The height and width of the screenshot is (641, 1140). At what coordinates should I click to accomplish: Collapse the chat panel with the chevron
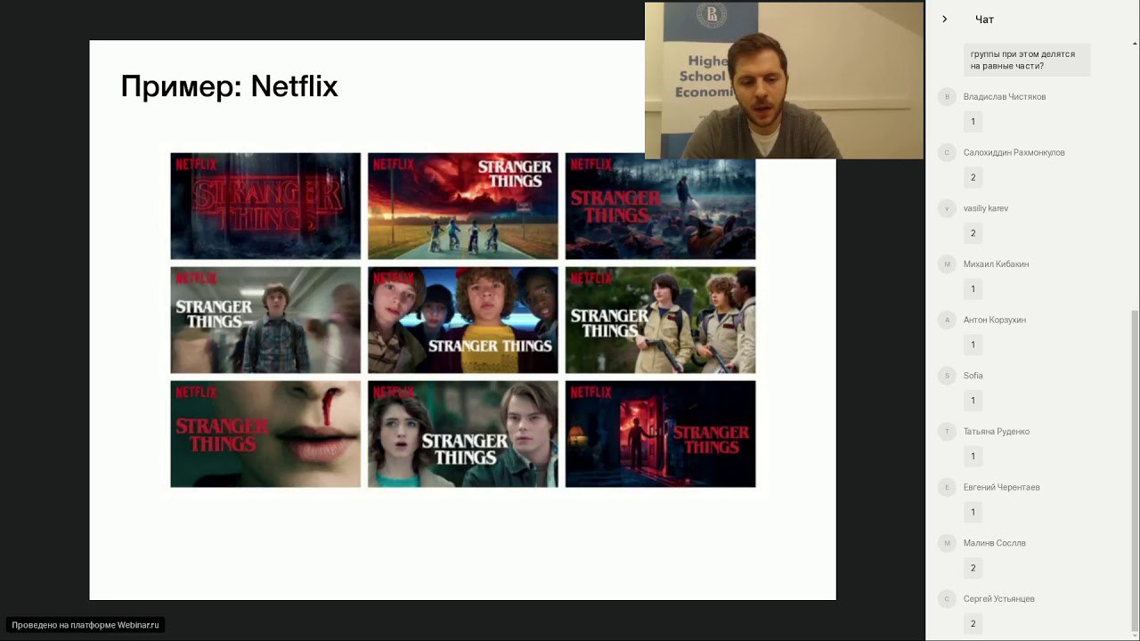point(945,19)
